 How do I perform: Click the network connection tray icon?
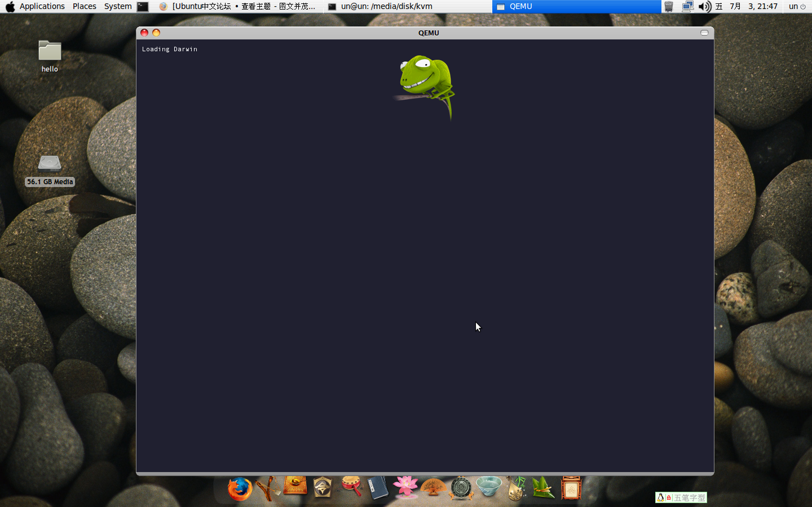click(x=687, y=7)
